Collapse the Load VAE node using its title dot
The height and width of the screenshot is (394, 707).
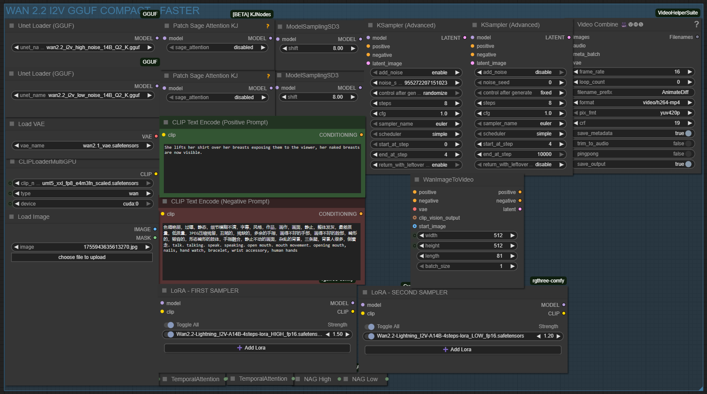(x=12, y=124)
